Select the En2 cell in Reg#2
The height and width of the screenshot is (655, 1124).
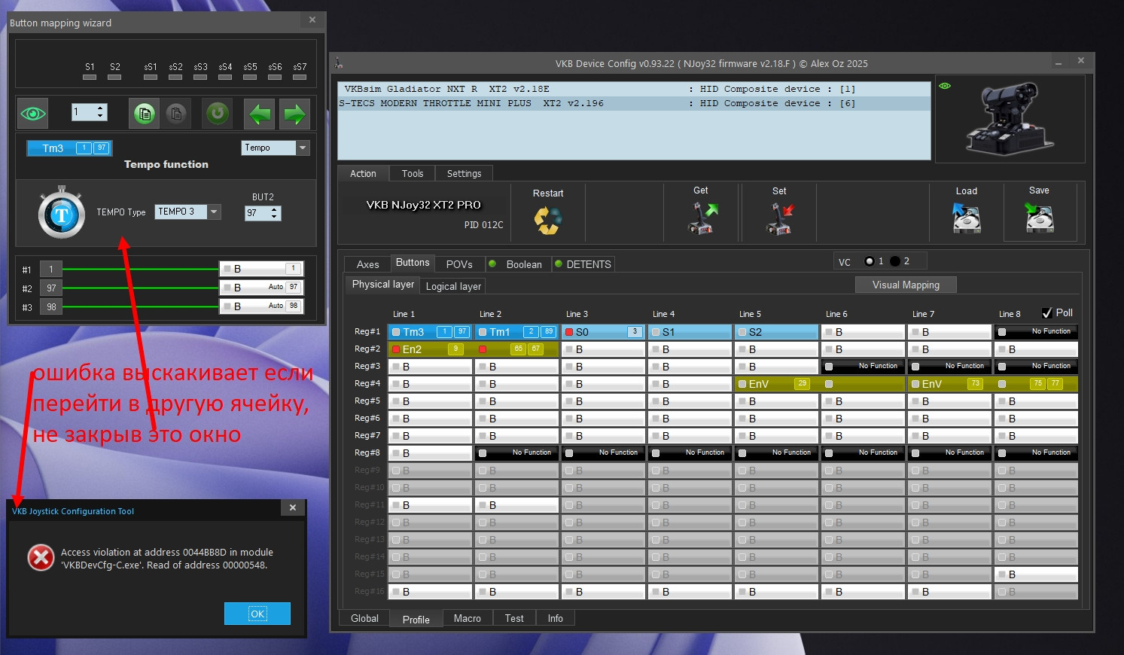tap(430, 349)
